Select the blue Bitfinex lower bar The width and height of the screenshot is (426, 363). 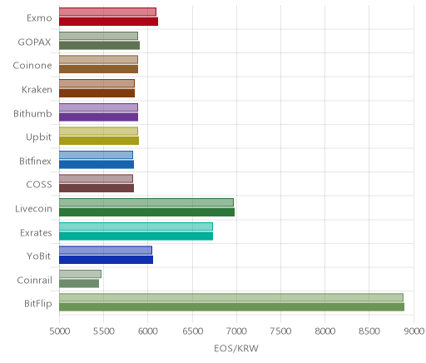pos(97,164)
